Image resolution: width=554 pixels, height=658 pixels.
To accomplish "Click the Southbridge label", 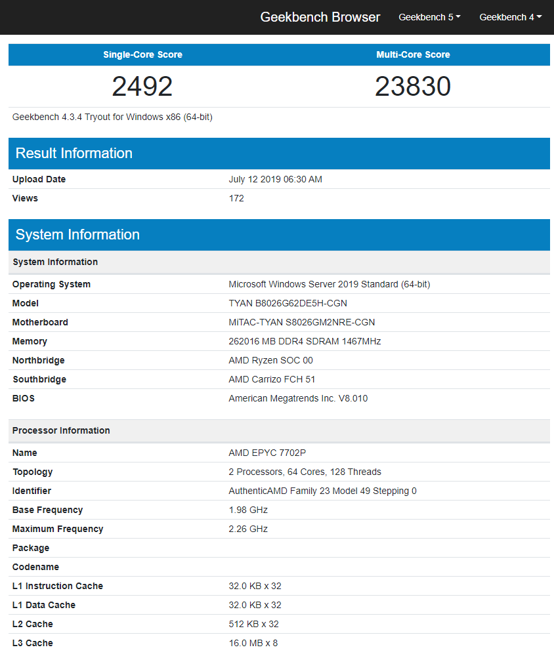I will 39,379.
